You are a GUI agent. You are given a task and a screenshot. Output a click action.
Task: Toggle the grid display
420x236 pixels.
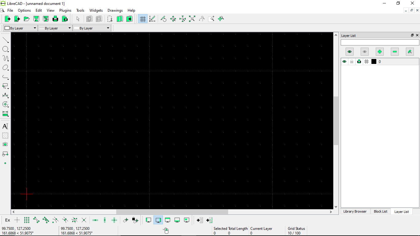pos(142,19)
